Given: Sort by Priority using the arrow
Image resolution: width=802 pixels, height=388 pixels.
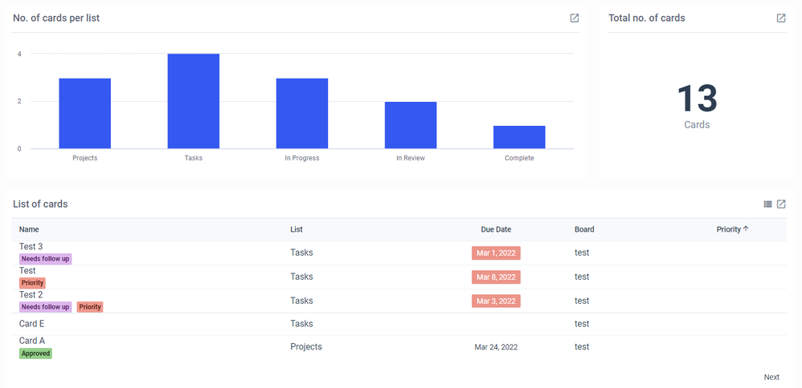Looking at the screenshot, I should pos(746,229).
